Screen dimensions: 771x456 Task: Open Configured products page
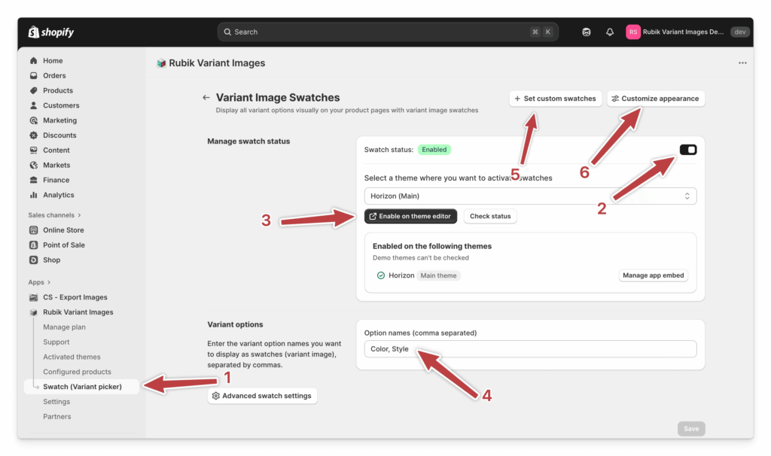(x=77, y=372)
